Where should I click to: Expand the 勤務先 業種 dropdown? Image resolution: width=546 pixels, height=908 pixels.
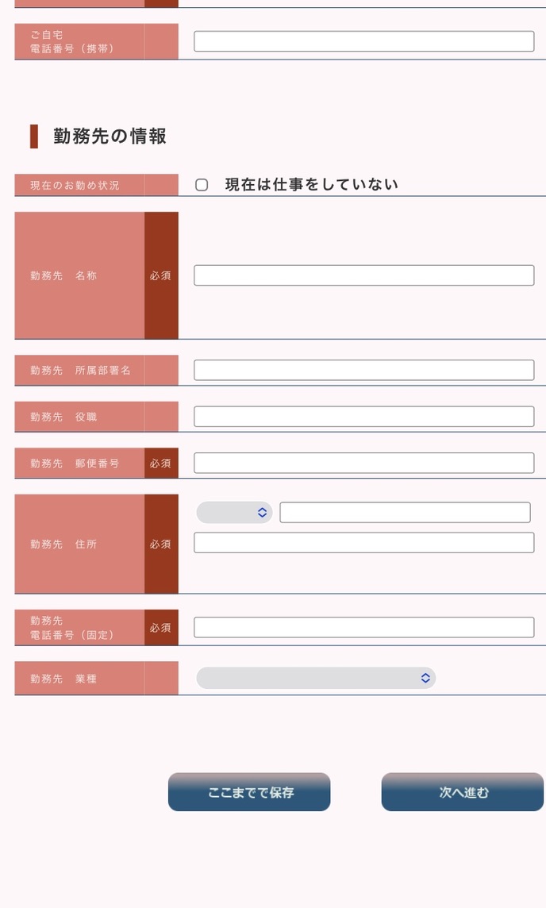pos(316,678)
